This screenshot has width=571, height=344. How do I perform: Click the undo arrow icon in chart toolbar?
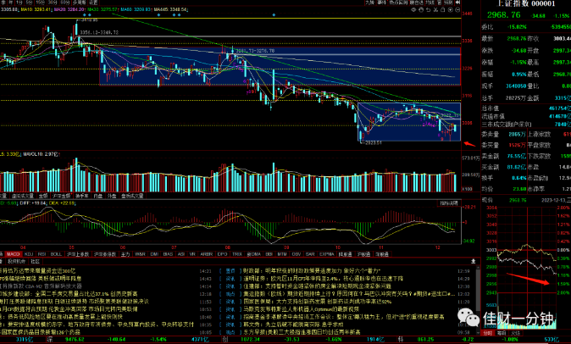[x=429, y=10]
